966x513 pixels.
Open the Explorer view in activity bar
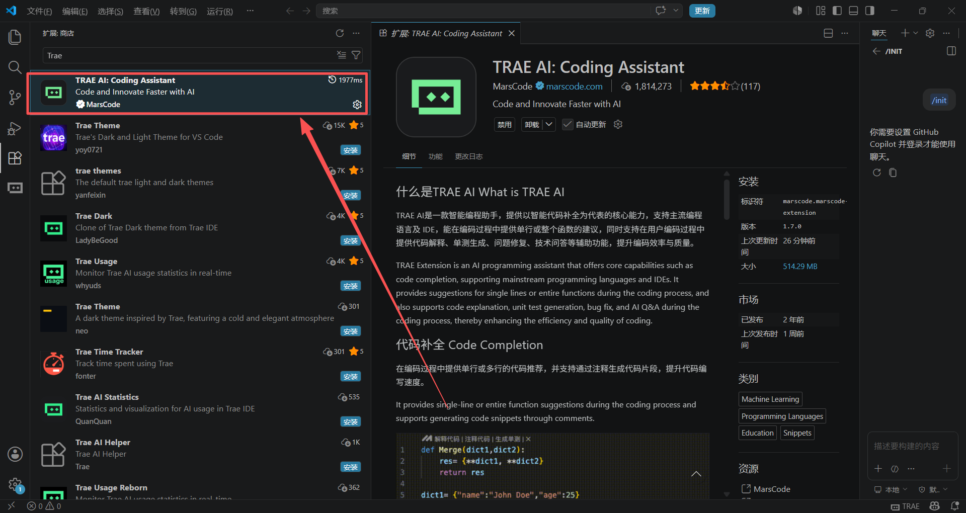click(15, 37)
